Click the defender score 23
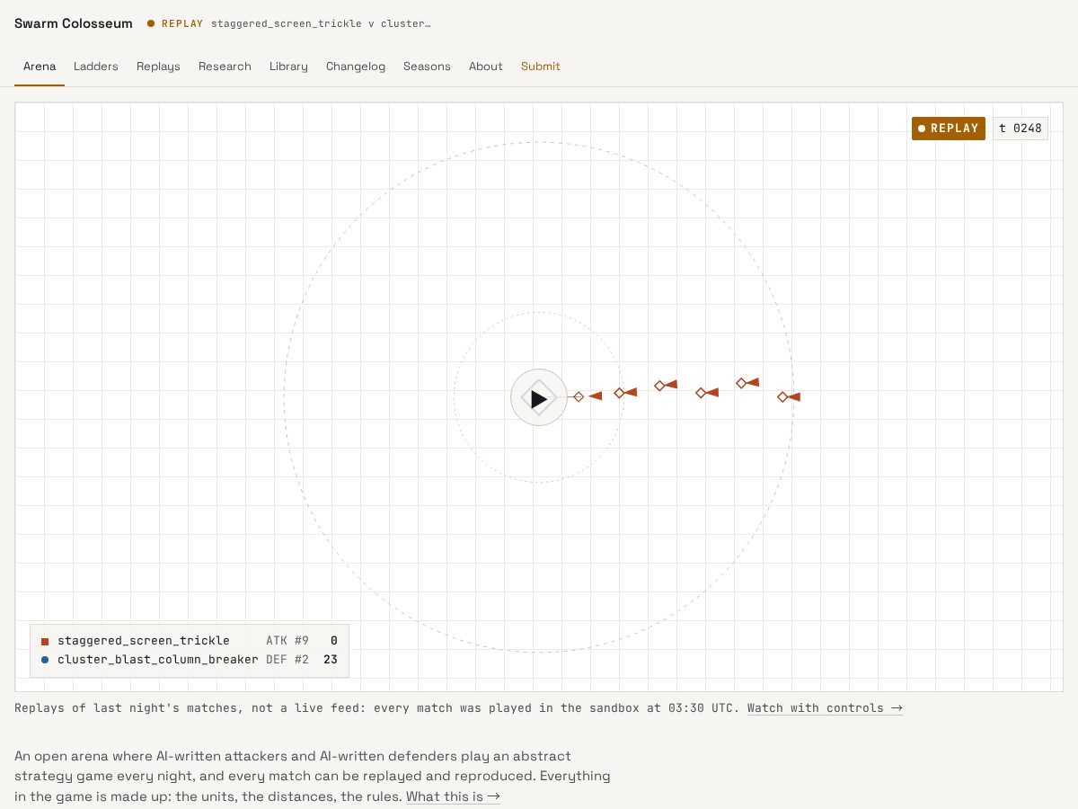This screenshot has width=1078, height=809. (x=331, y=660)
